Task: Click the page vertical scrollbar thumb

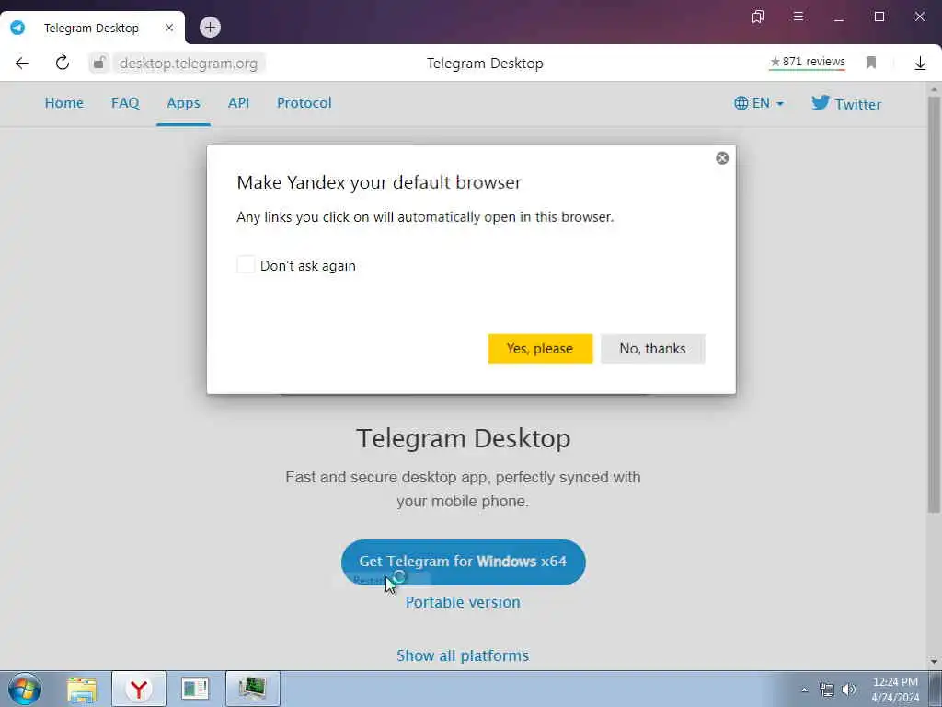Action: [934, 304]
